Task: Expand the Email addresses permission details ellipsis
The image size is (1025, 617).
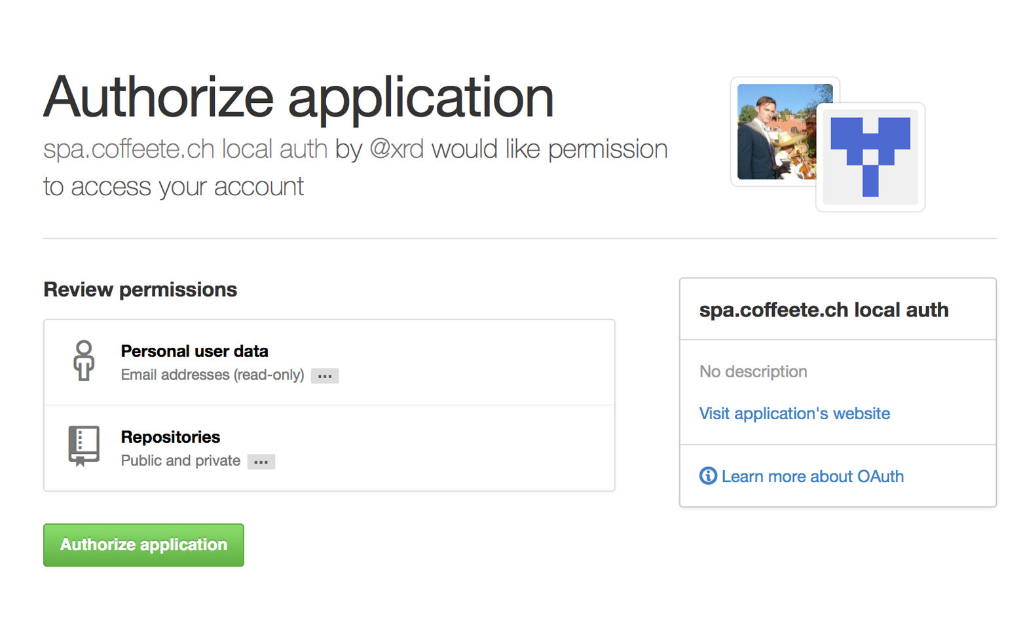Action: pyautogui.click(x=324, y=376)
